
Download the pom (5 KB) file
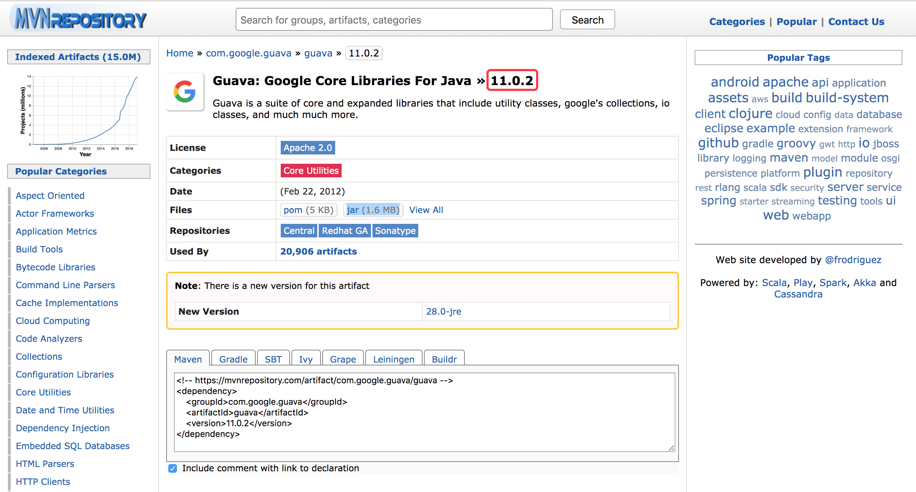[x=308, y=210]
